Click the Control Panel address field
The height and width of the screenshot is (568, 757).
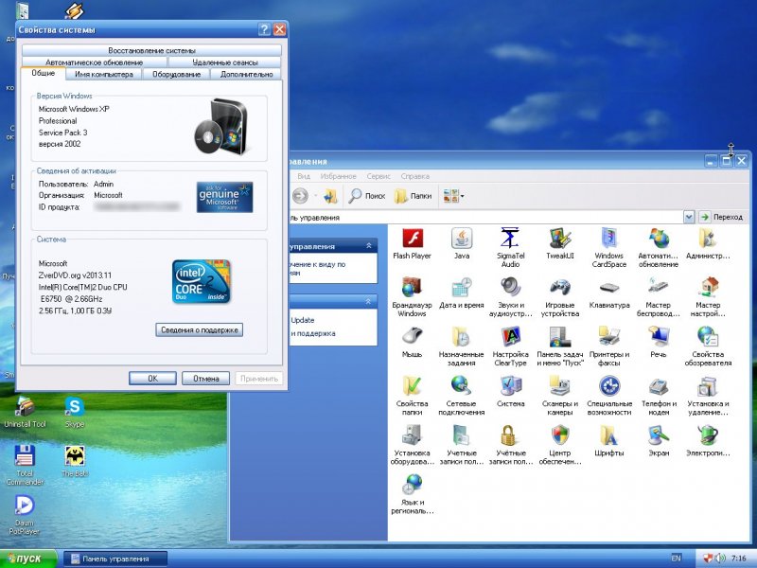485,218
